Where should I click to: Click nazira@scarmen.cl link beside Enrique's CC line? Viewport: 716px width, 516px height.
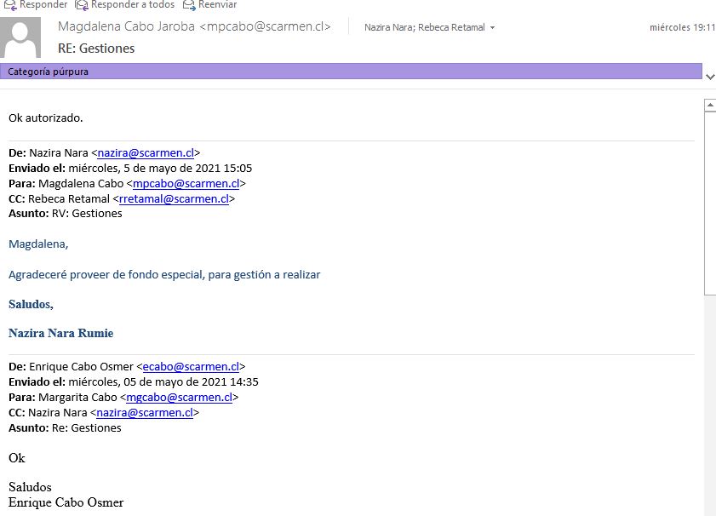pyautogui.click(x=145, y=413)
